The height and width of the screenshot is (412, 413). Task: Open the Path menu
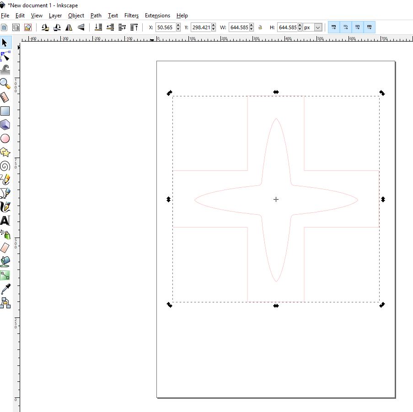point(96,16)
